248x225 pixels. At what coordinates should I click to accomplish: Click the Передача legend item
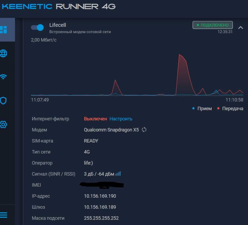230,109
